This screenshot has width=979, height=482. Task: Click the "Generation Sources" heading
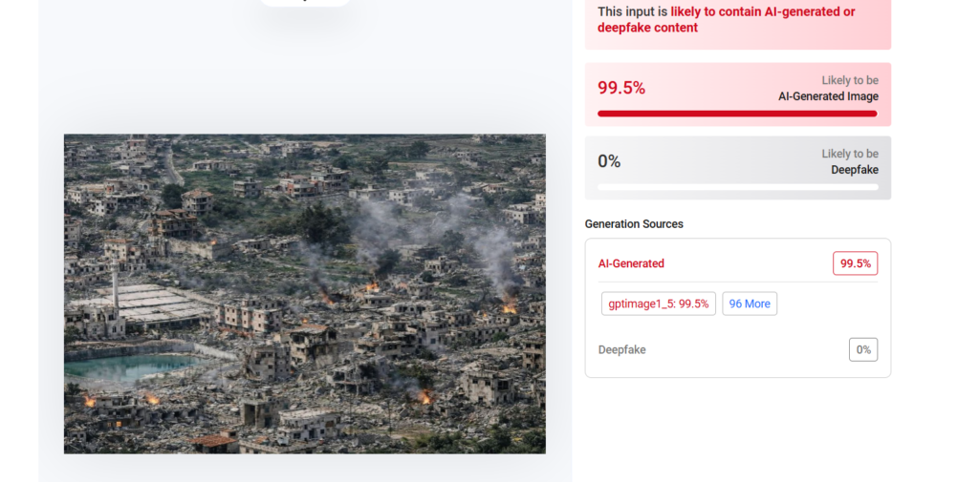click(x=634, y=224)
